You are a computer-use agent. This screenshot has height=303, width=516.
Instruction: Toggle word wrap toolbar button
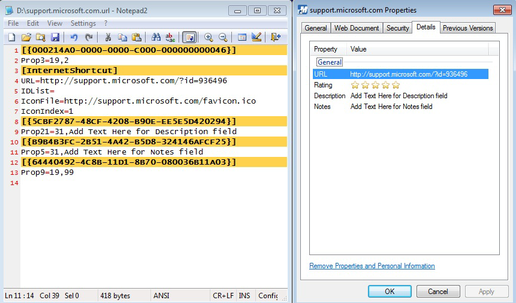pos(189,37)
